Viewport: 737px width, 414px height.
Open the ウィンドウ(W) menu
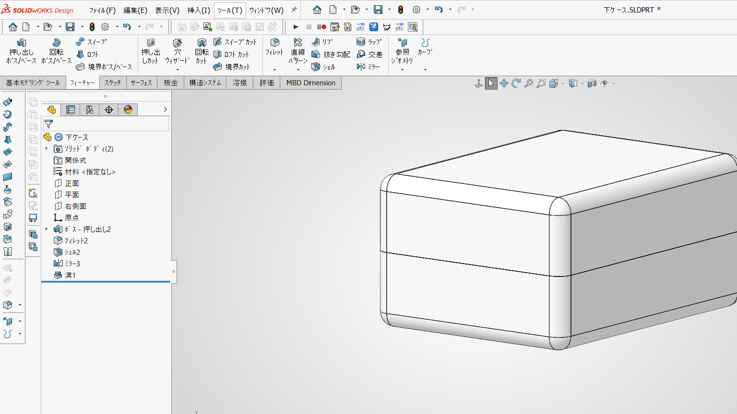pyautogui.click(x=266, y=10)
